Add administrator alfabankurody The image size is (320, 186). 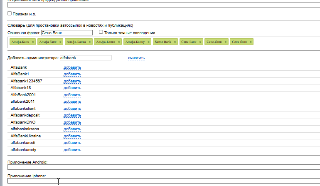[x=72, y=150]
